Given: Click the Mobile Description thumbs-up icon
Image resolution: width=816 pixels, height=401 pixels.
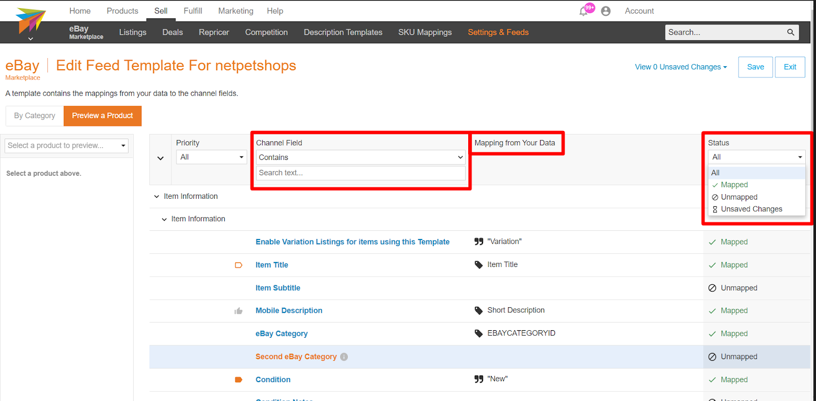Looking at the screenshot, I should coord(238,311).
